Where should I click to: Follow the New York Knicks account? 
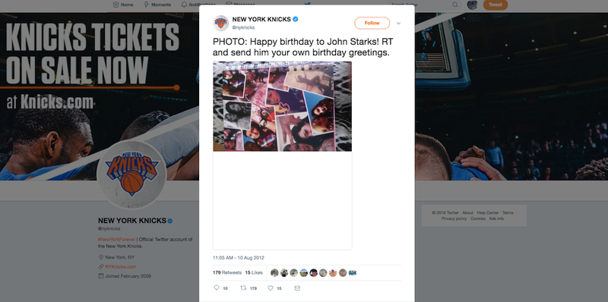[372, 24]
